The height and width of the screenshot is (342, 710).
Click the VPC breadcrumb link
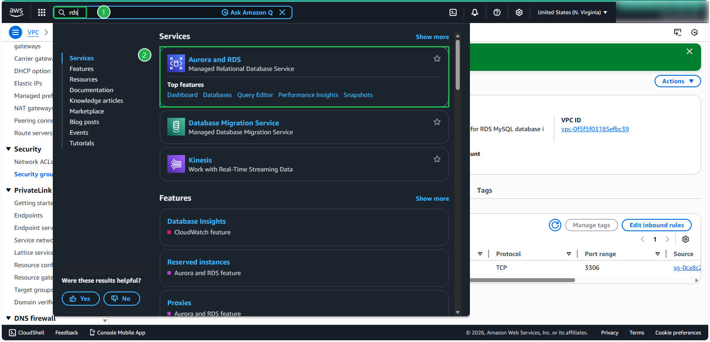[x=33, y=32]
